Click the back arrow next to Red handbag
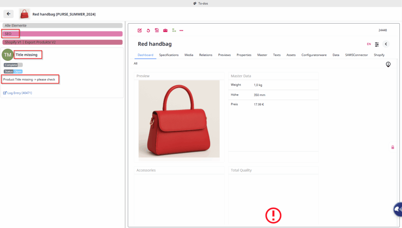Image resolution: width=402 pixels, height=228 pixels. [8, 13]
